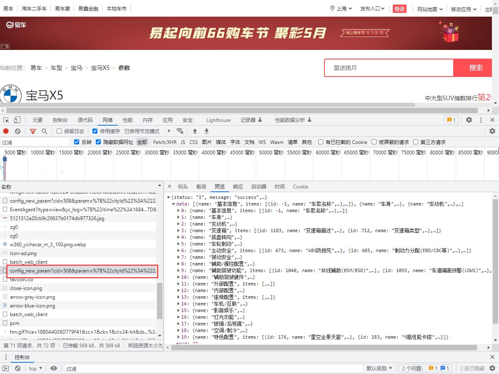The width and height of the screenshot is (499, 374).
Task: Clear console button in drawer
Action: [x=18, y=368]
